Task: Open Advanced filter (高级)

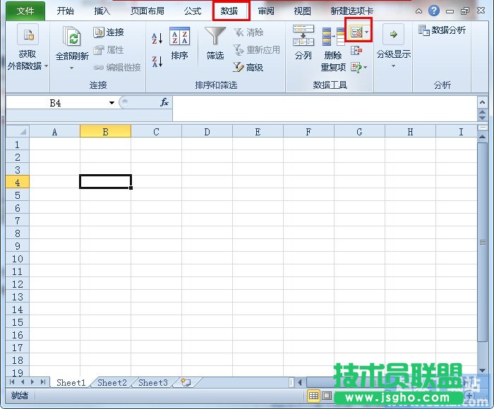Action: (x=248, y=67)
